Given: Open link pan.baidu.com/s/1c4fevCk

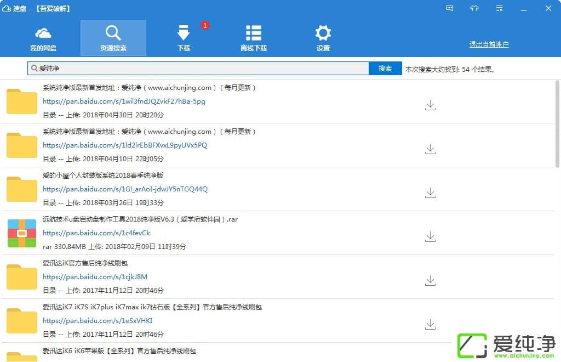Looking at the screenshot, I should point(96,233).
